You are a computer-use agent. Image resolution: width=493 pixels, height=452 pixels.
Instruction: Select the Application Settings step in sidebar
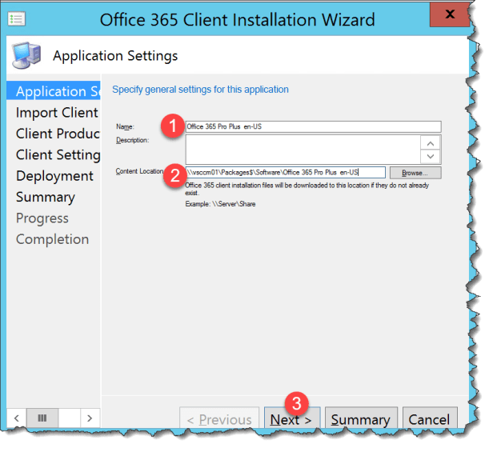click(x=54, y=91)
